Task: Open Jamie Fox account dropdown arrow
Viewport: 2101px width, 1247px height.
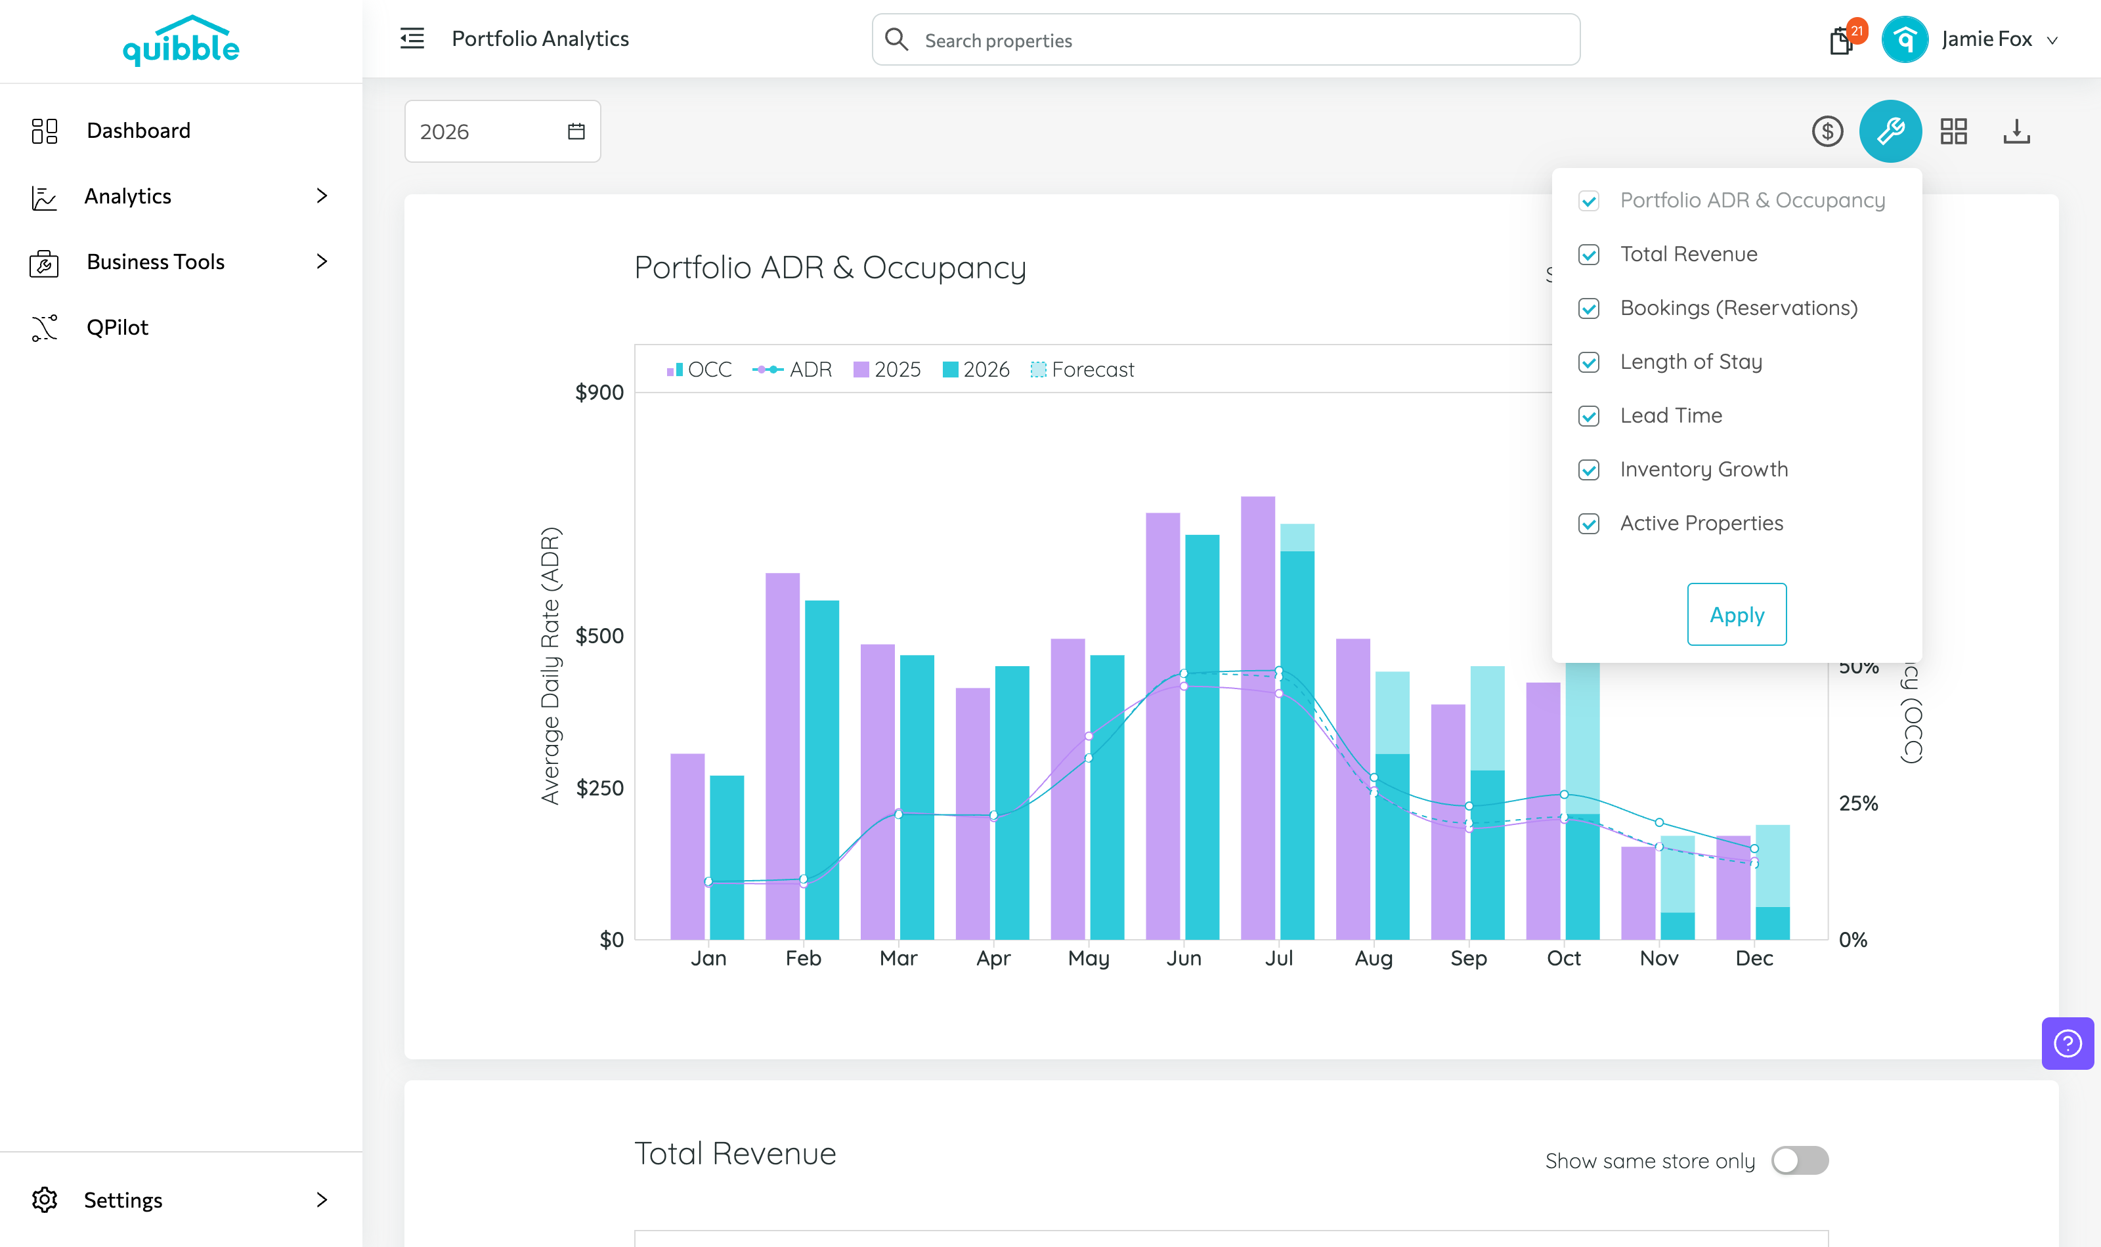Action: point(2052,40)
